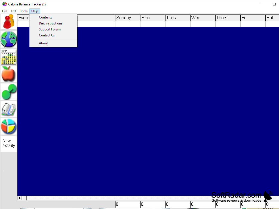Minimize the Calorie Balance Tracker window
Viewport: 279px width, 209px height.
(262, 4)
